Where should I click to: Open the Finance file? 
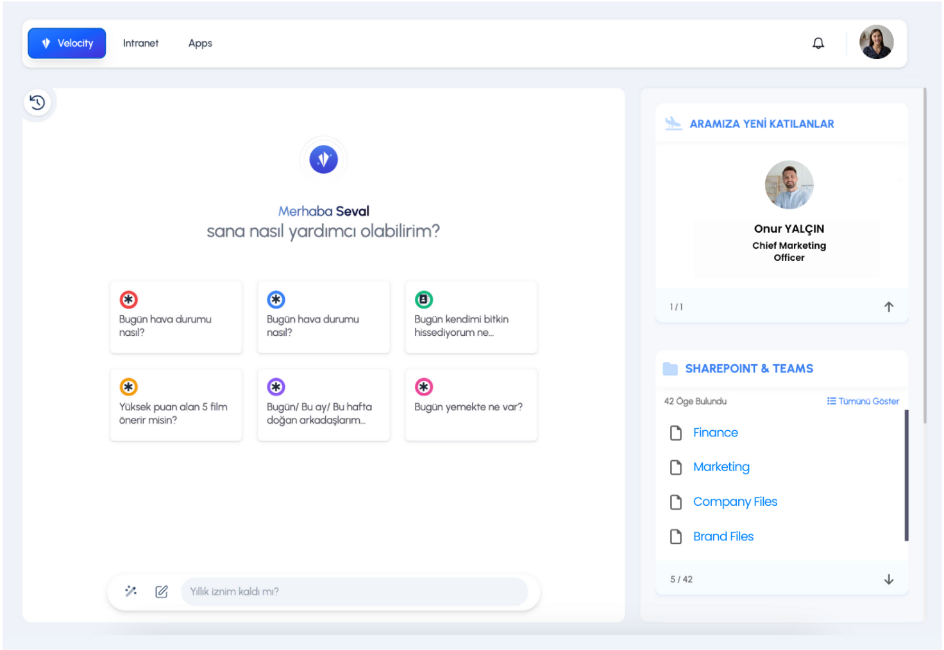[x=716, y=433]
